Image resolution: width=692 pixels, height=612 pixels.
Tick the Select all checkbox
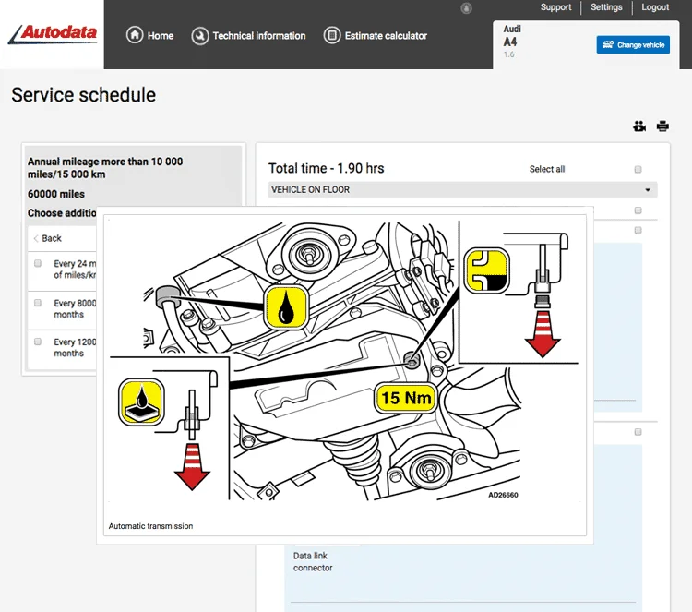(638, 170)
